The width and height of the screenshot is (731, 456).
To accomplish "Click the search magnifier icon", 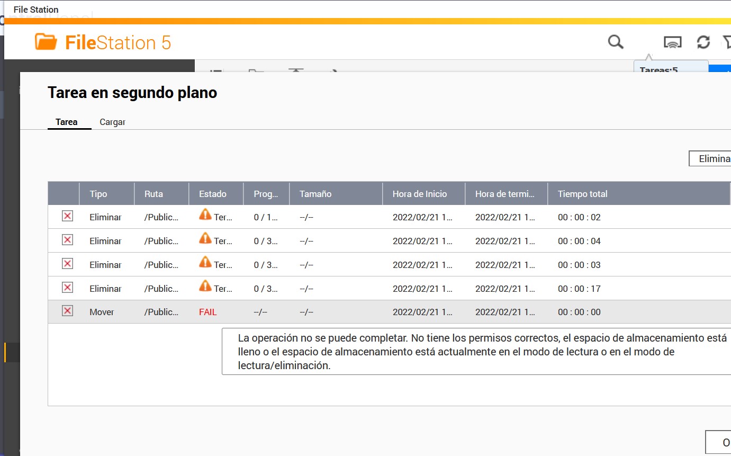I will [x=616, y=42].
